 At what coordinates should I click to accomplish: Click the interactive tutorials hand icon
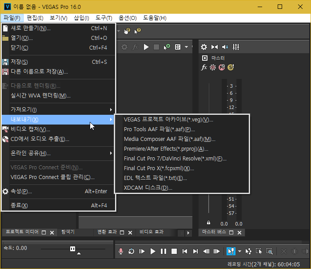(x=127, y=31)
